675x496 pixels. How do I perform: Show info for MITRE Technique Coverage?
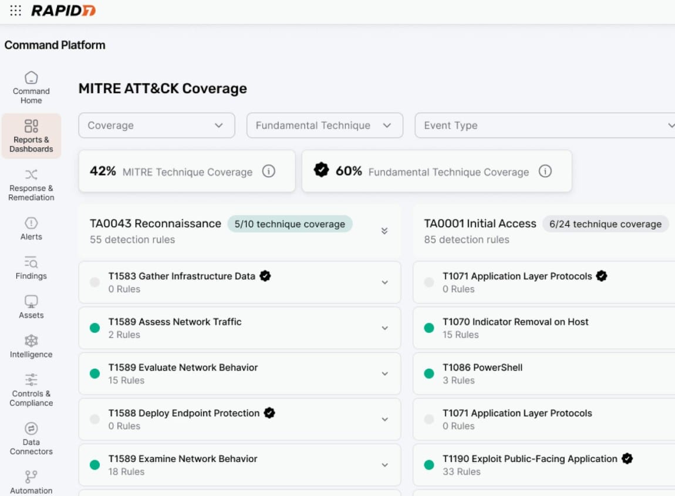[x=269, y=171]
